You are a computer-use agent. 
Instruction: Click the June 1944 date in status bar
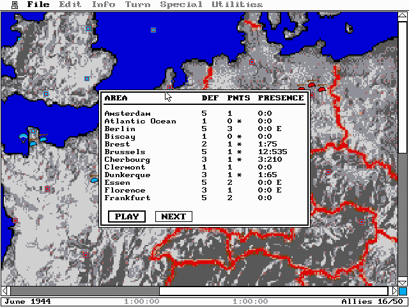click(28, 301)
